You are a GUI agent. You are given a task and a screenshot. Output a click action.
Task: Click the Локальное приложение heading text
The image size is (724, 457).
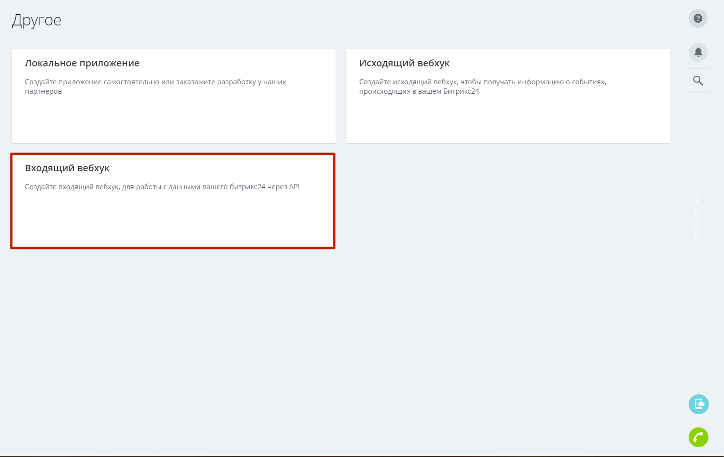(82, 63)
